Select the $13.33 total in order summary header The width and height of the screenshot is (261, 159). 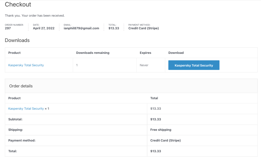pos(114,28)
